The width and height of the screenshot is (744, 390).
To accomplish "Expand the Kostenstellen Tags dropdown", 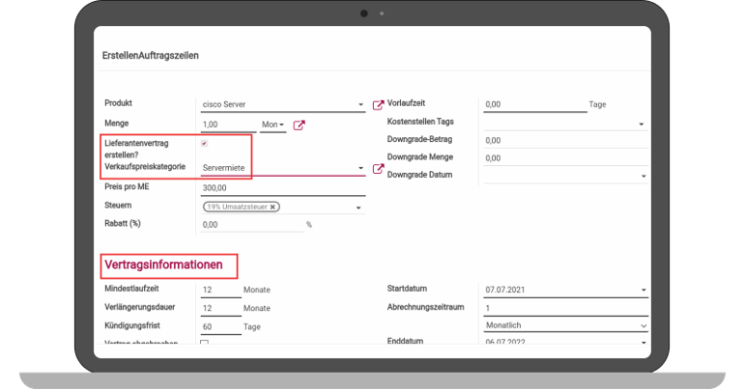I will pyautogui.click(x=642, y=125).
